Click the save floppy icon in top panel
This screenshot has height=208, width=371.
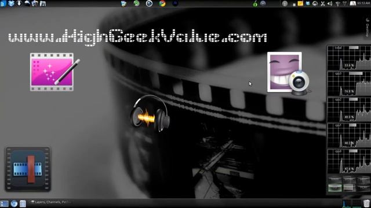[x=43, y=3]
